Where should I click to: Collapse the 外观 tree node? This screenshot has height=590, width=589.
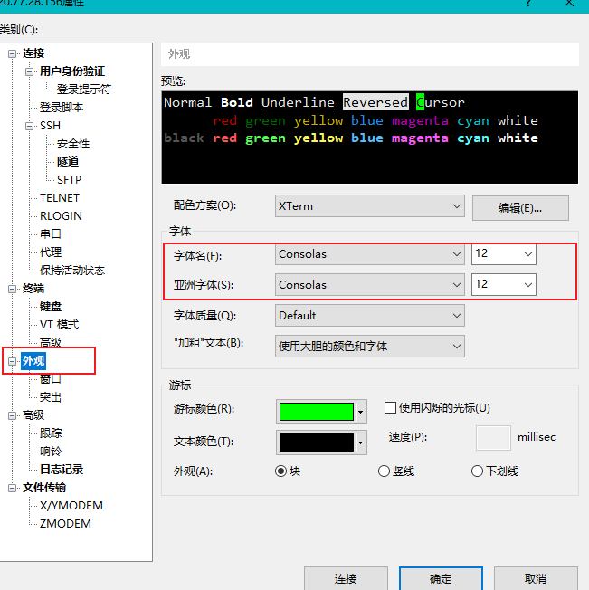tap(12, 361)
